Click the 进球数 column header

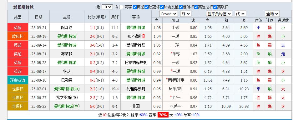point(283,20)
